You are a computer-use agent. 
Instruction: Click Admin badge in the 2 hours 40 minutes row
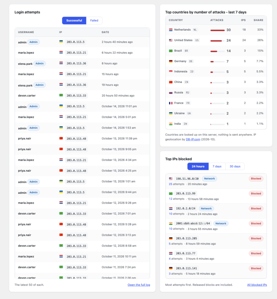tap(33, 42)
